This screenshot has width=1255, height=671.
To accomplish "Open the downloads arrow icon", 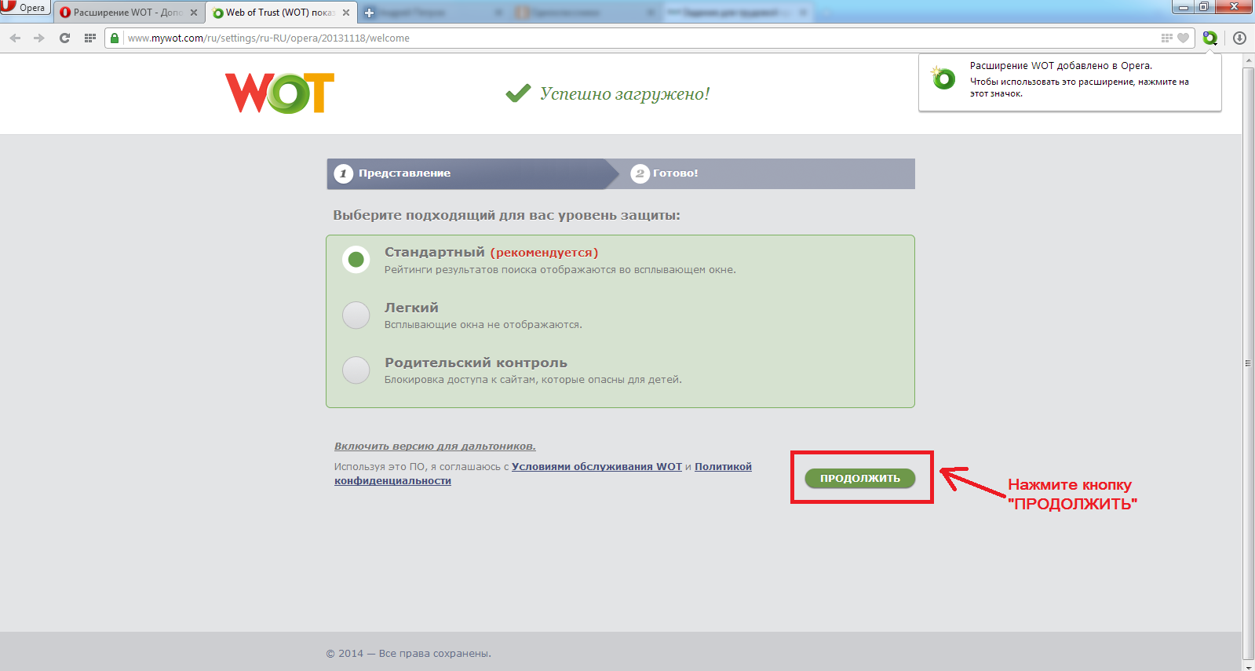I will [1239, 38].
